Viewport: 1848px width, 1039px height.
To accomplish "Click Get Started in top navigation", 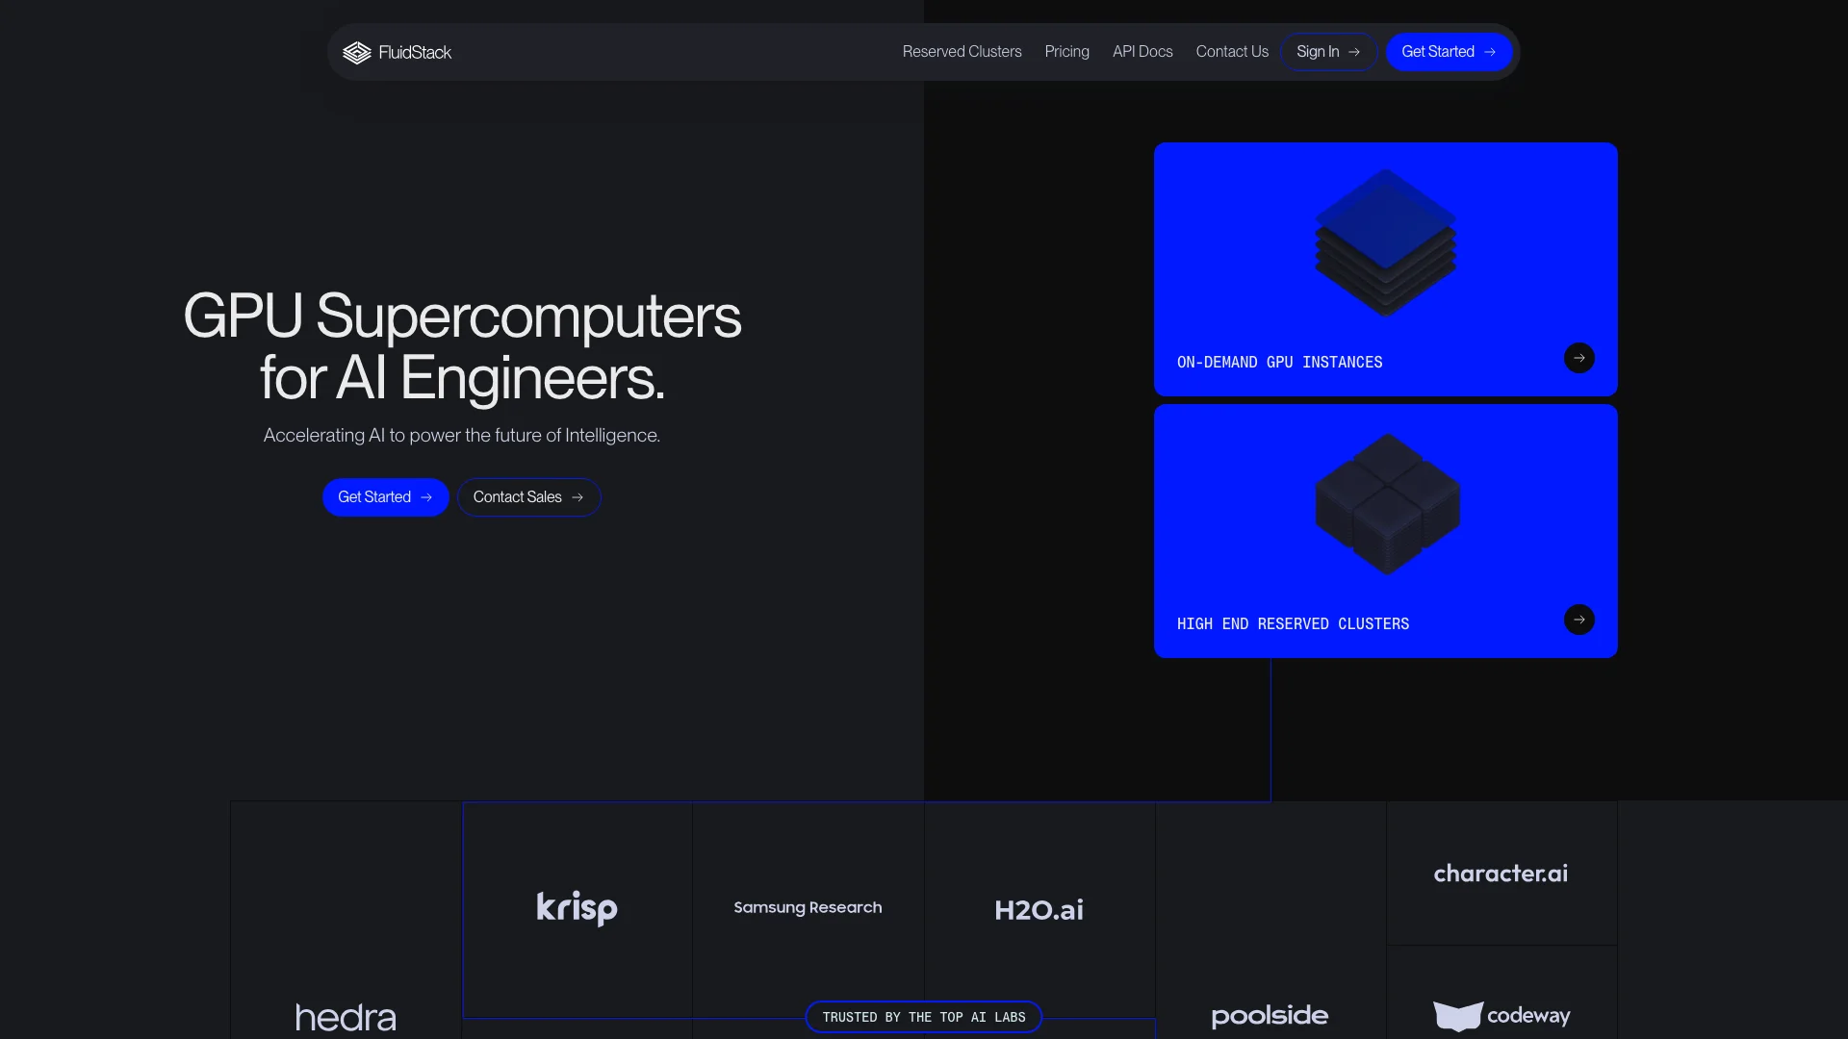I will coord(1449,52).
